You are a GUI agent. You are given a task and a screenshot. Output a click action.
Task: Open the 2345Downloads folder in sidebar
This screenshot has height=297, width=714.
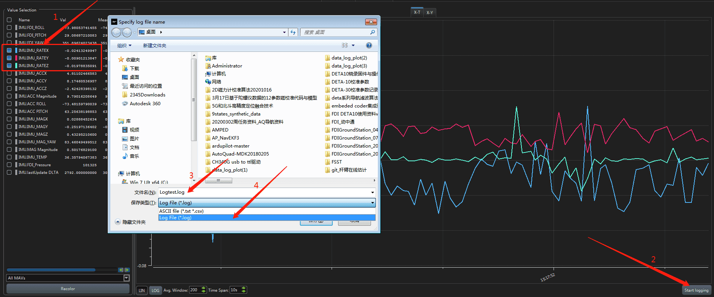[147, 95]
